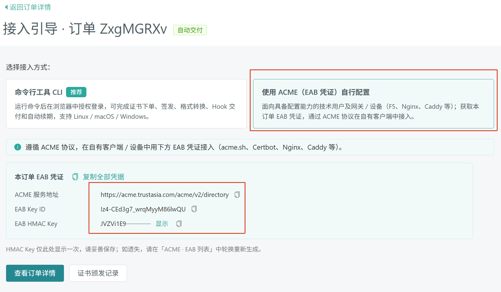The width and height of the screenshot is (501, 292).
Task: Select the 命令行工具 CLI access method card
Action: (126, 104)
